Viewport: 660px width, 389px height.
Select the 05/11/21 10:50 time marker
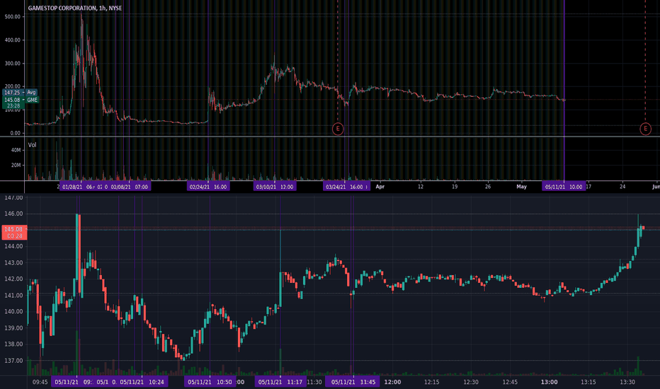pos(210,382)
